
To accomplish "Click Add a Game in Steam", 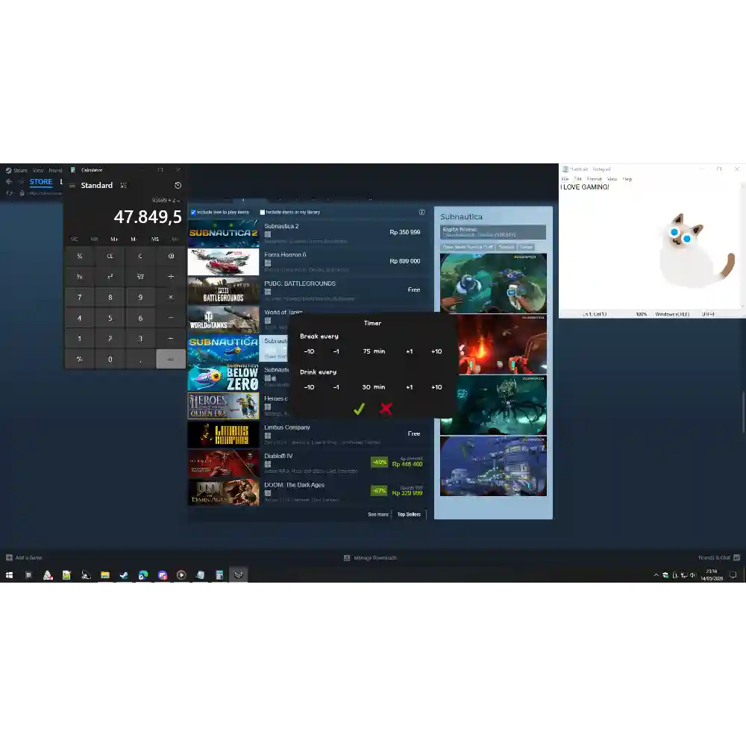I will click(x=25, y=557).
